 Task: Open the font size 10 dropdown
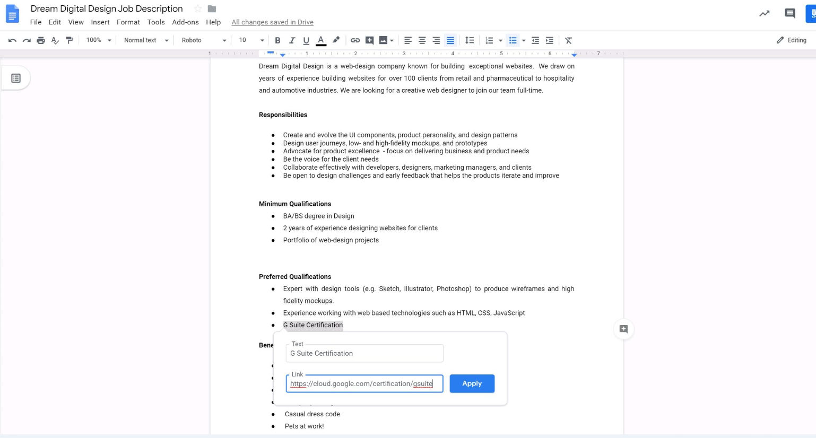pyautogui.click(x=251, y=40)
